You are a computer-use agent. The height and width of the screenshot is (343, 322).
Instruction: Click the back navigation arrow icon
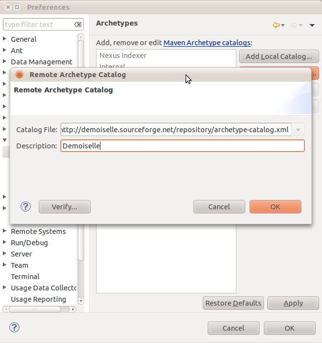coord(276,25)
